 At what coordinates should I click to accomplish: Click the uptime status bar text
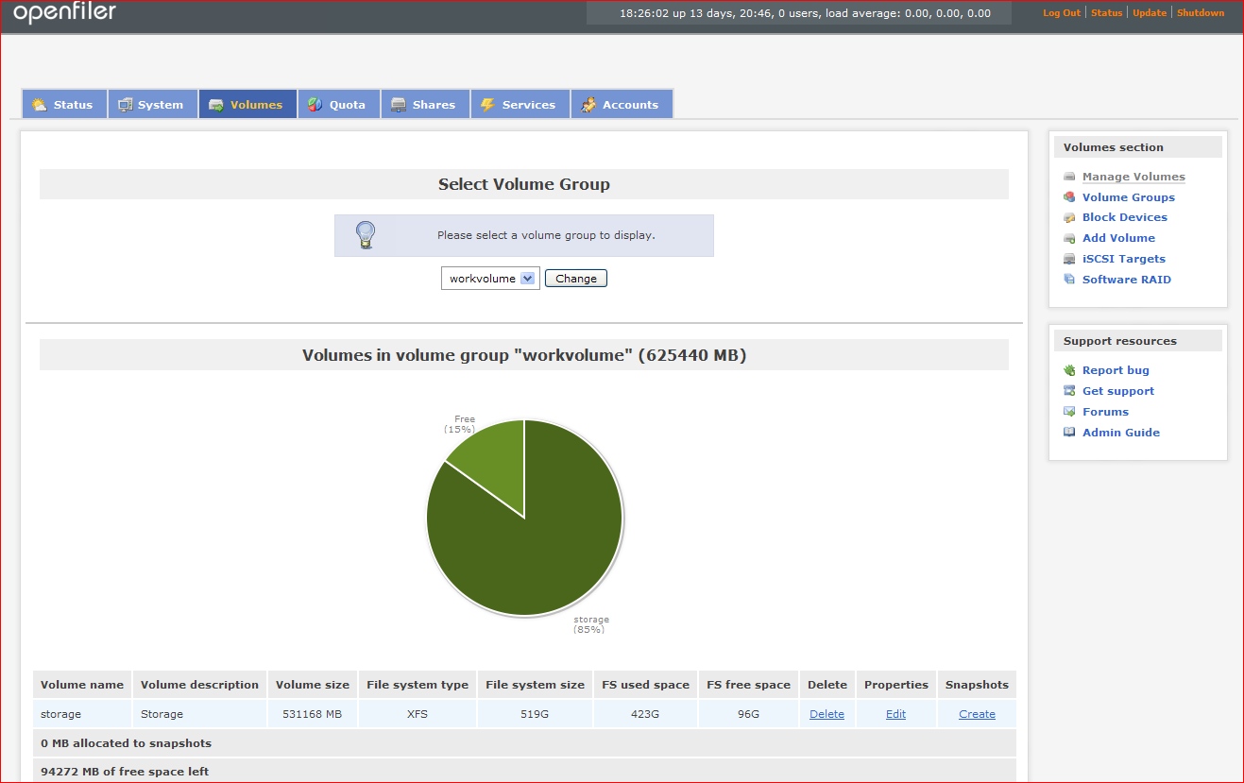[805, 13]
